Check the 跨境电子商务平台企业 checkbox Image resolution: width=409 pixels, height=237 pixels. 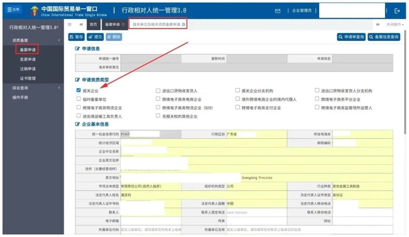(x=317, y=99)
